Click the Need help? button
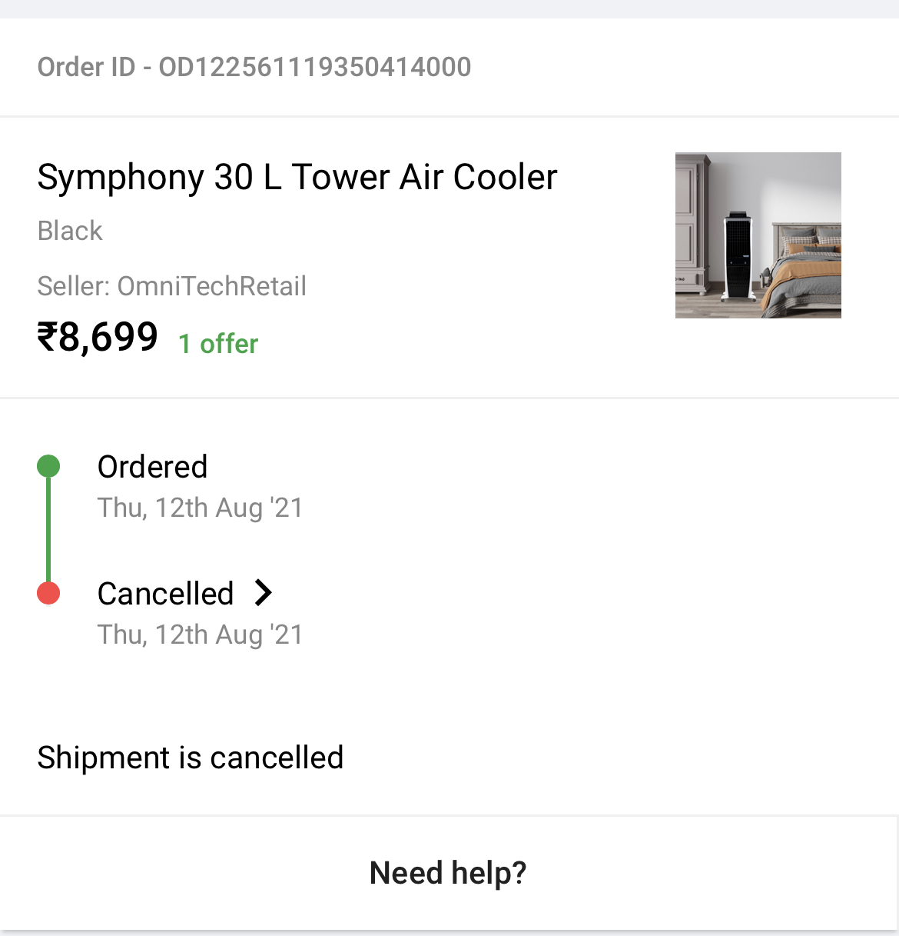899x936 pixels. 448,873
